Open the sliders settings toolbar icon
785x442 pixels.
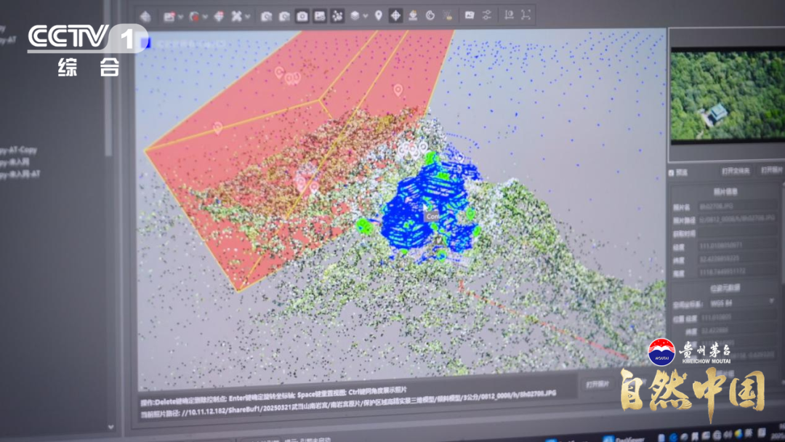coord(486,15)
